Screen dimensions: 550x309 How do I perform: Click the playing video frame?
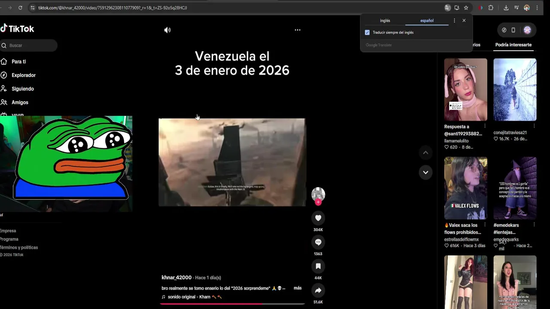232,162
